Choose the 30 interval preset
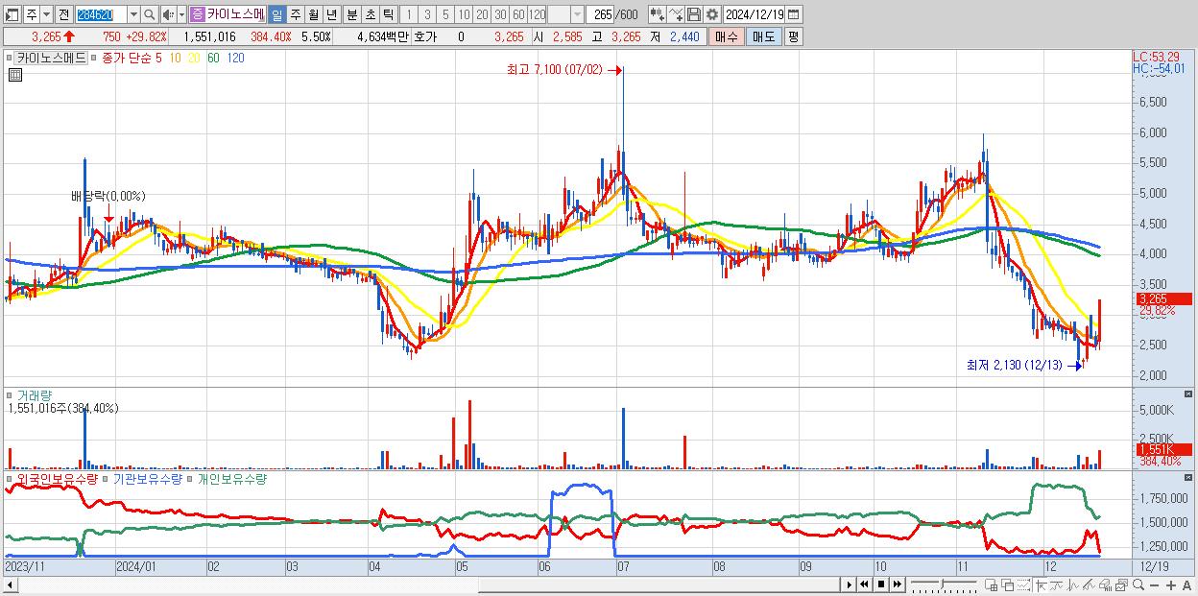 pyautogui.click(x=500, y=14)
